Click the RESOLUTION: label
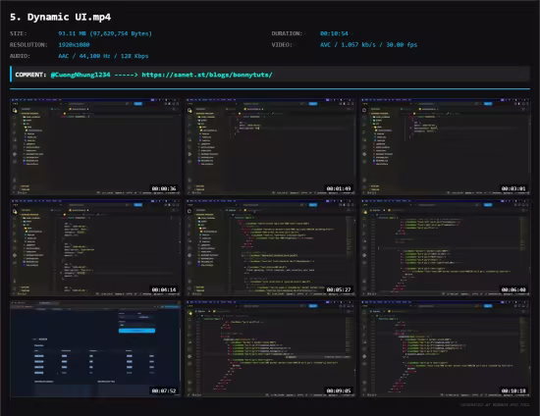The height and width of the screenshot is (416, 540). point(28,45)
